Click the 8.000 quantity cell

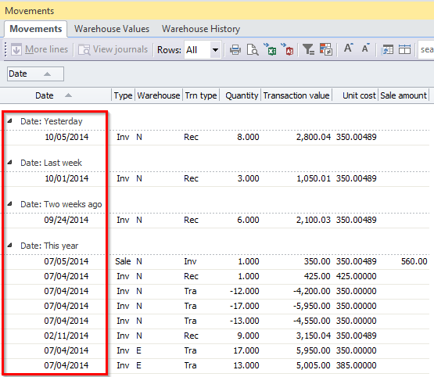click(x=248, y=137)
